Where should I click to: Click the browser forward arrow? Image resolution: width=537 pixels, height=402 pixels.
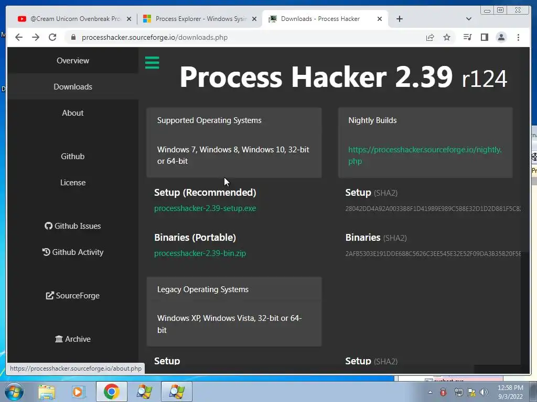click(36, 37)
